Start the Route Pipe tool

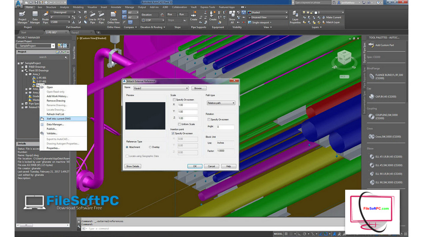(x=45, y=17)
